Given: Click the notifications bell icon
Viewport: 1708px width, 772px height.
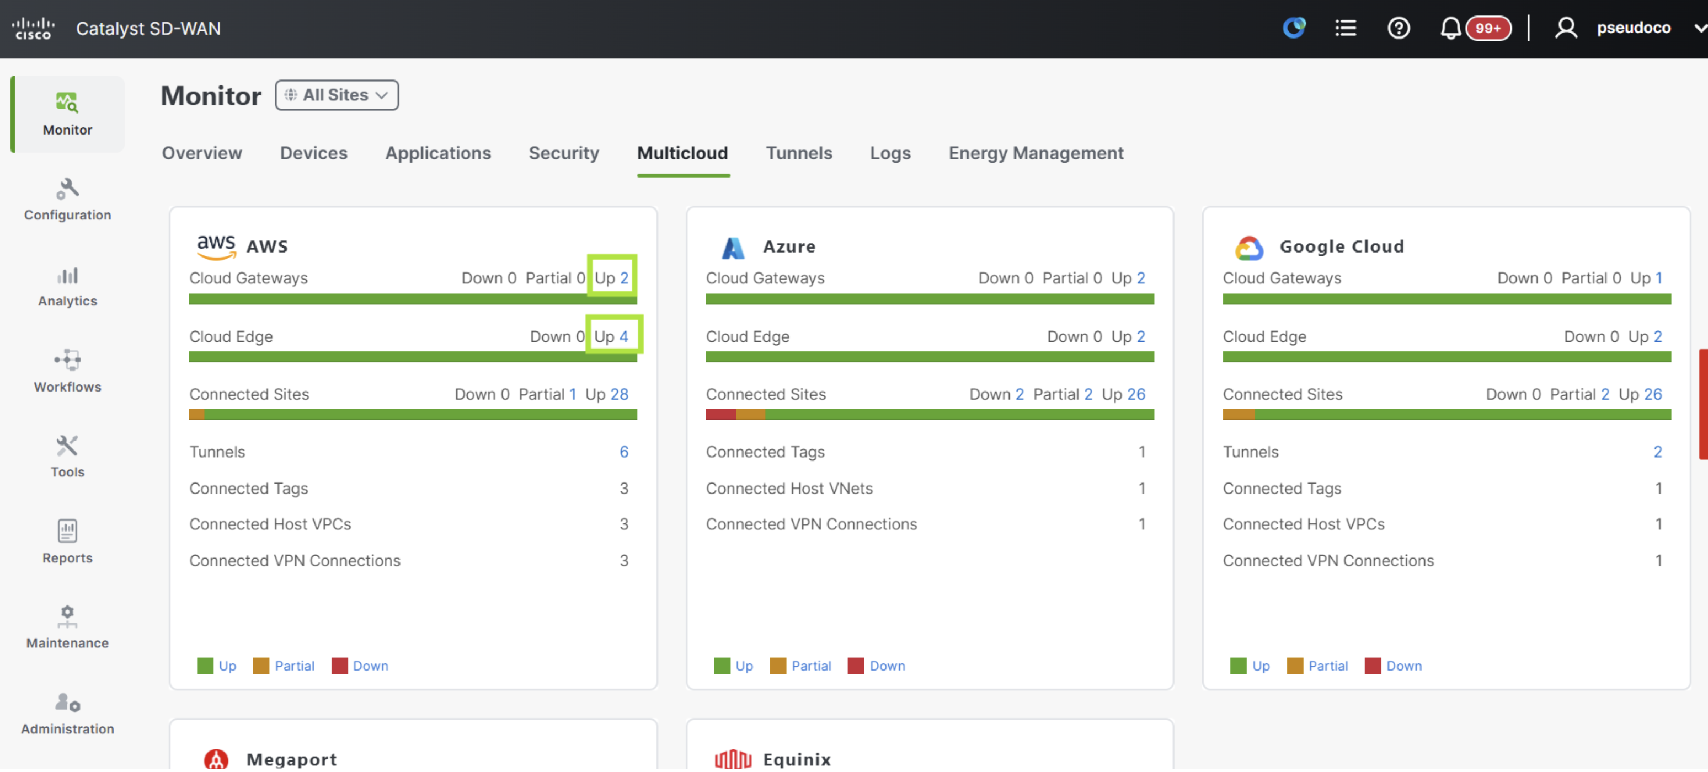Looking at the screenshot, I should (x=1450, y=29).
